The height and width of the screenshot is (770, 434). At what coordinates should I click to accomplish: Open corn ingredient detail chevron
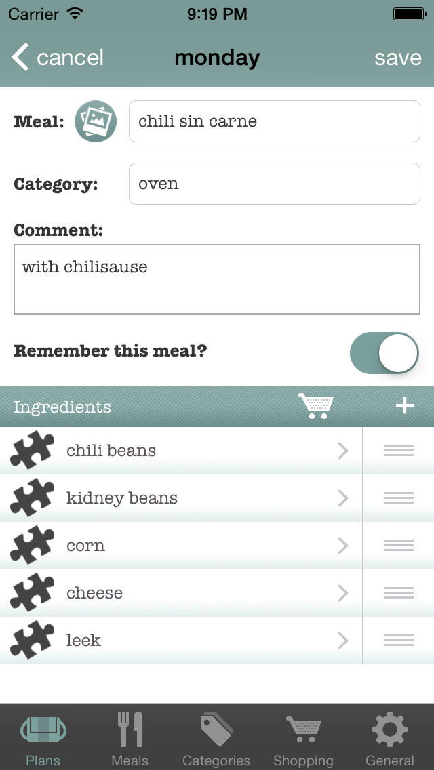[x=343, y=546]
